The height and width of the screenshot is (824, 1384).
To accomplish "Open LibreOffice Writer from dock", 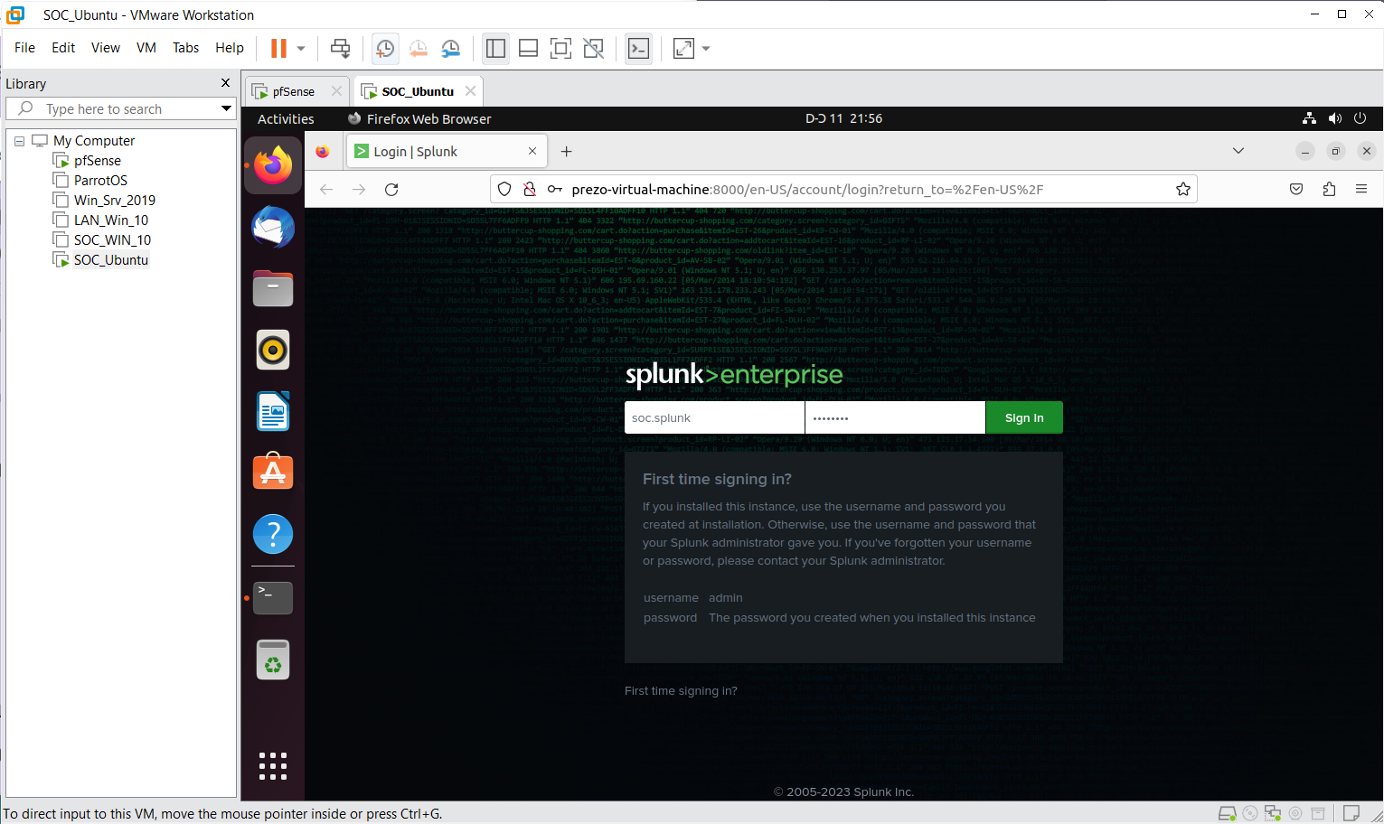I will [273, 411].
